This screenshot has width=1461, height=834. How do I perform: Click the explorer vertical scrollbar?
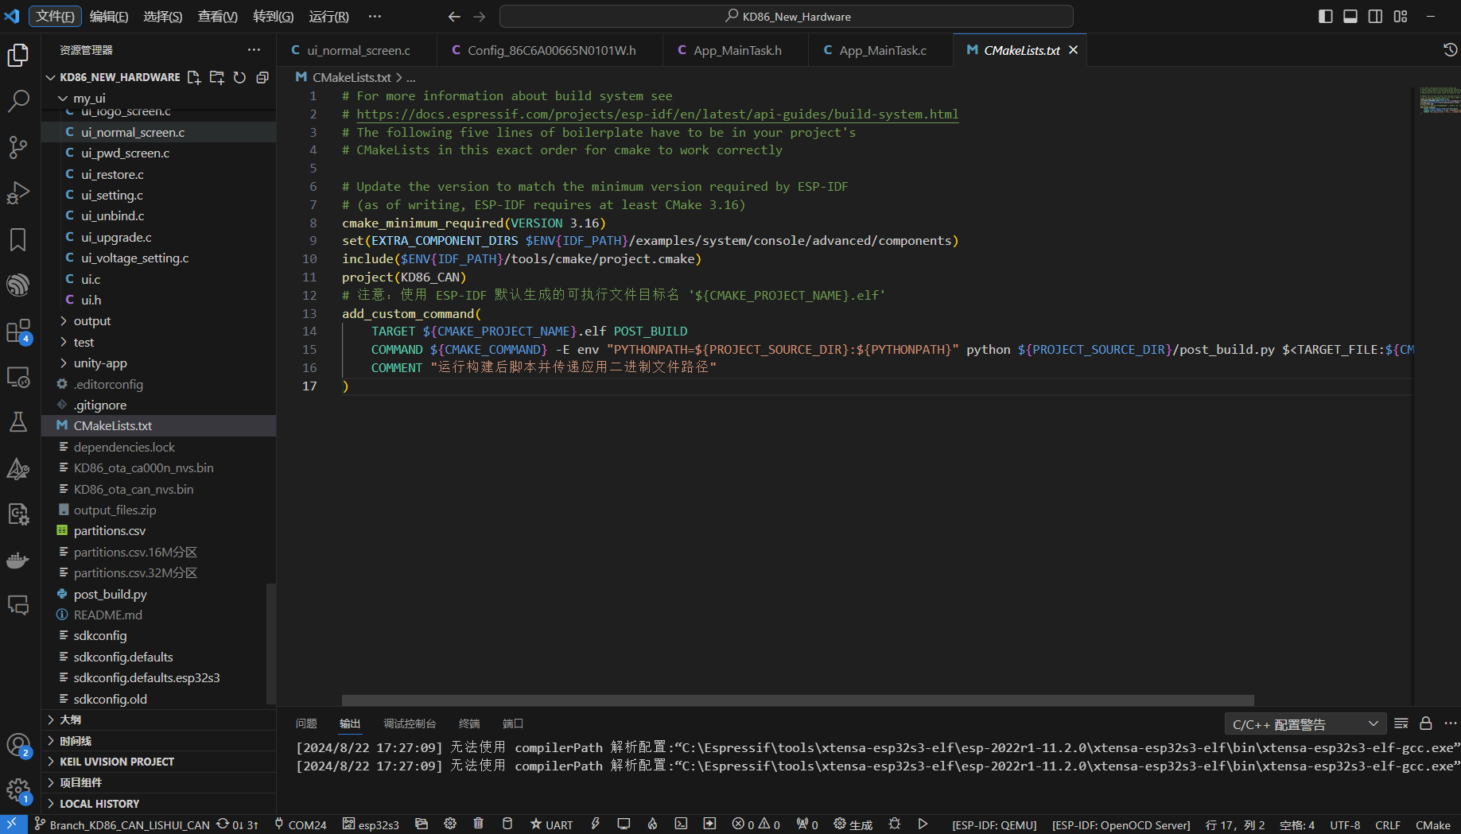coord(271,643)
